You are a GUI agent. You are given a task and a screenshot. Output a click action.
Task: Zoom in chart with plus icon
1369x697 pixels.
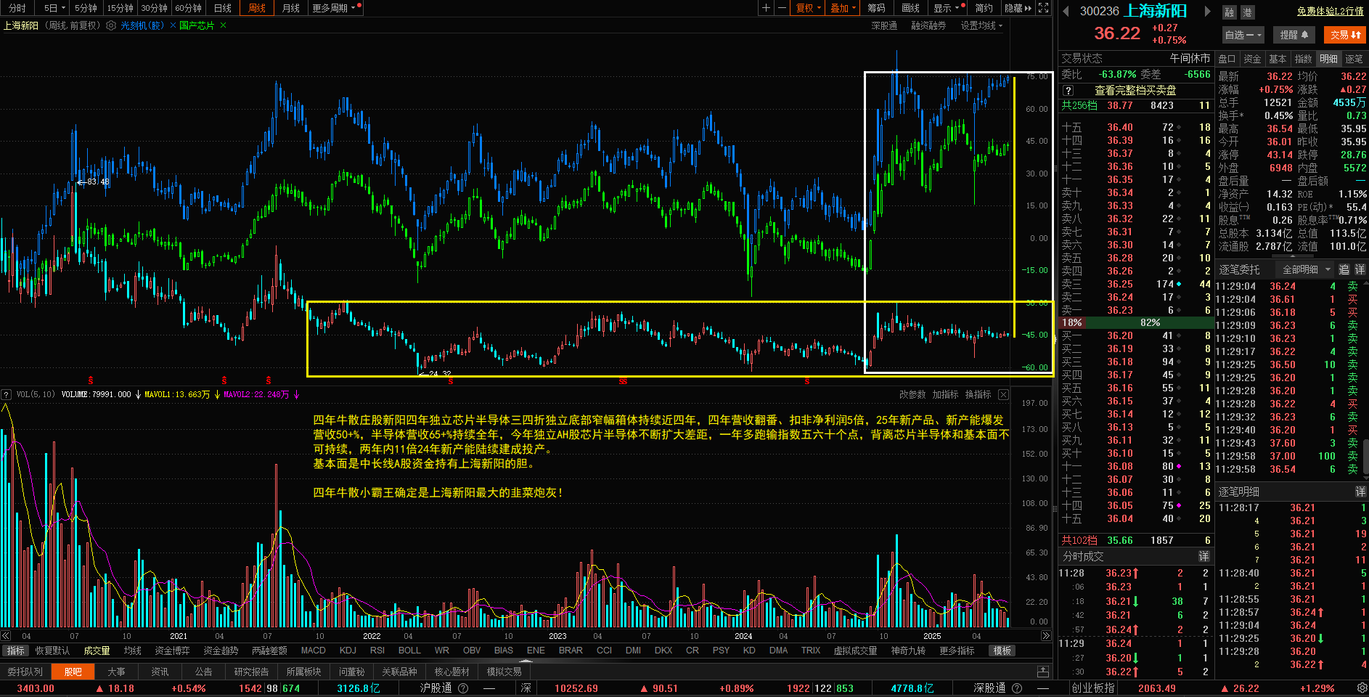click(766, 8)
